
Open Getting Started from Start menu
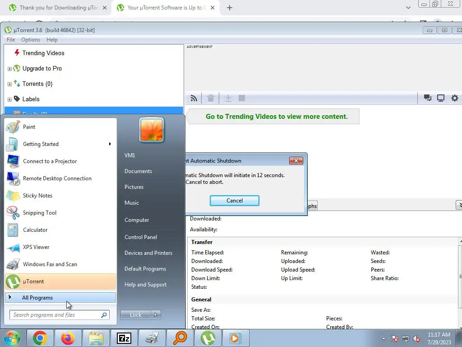[x=60, y=144]
